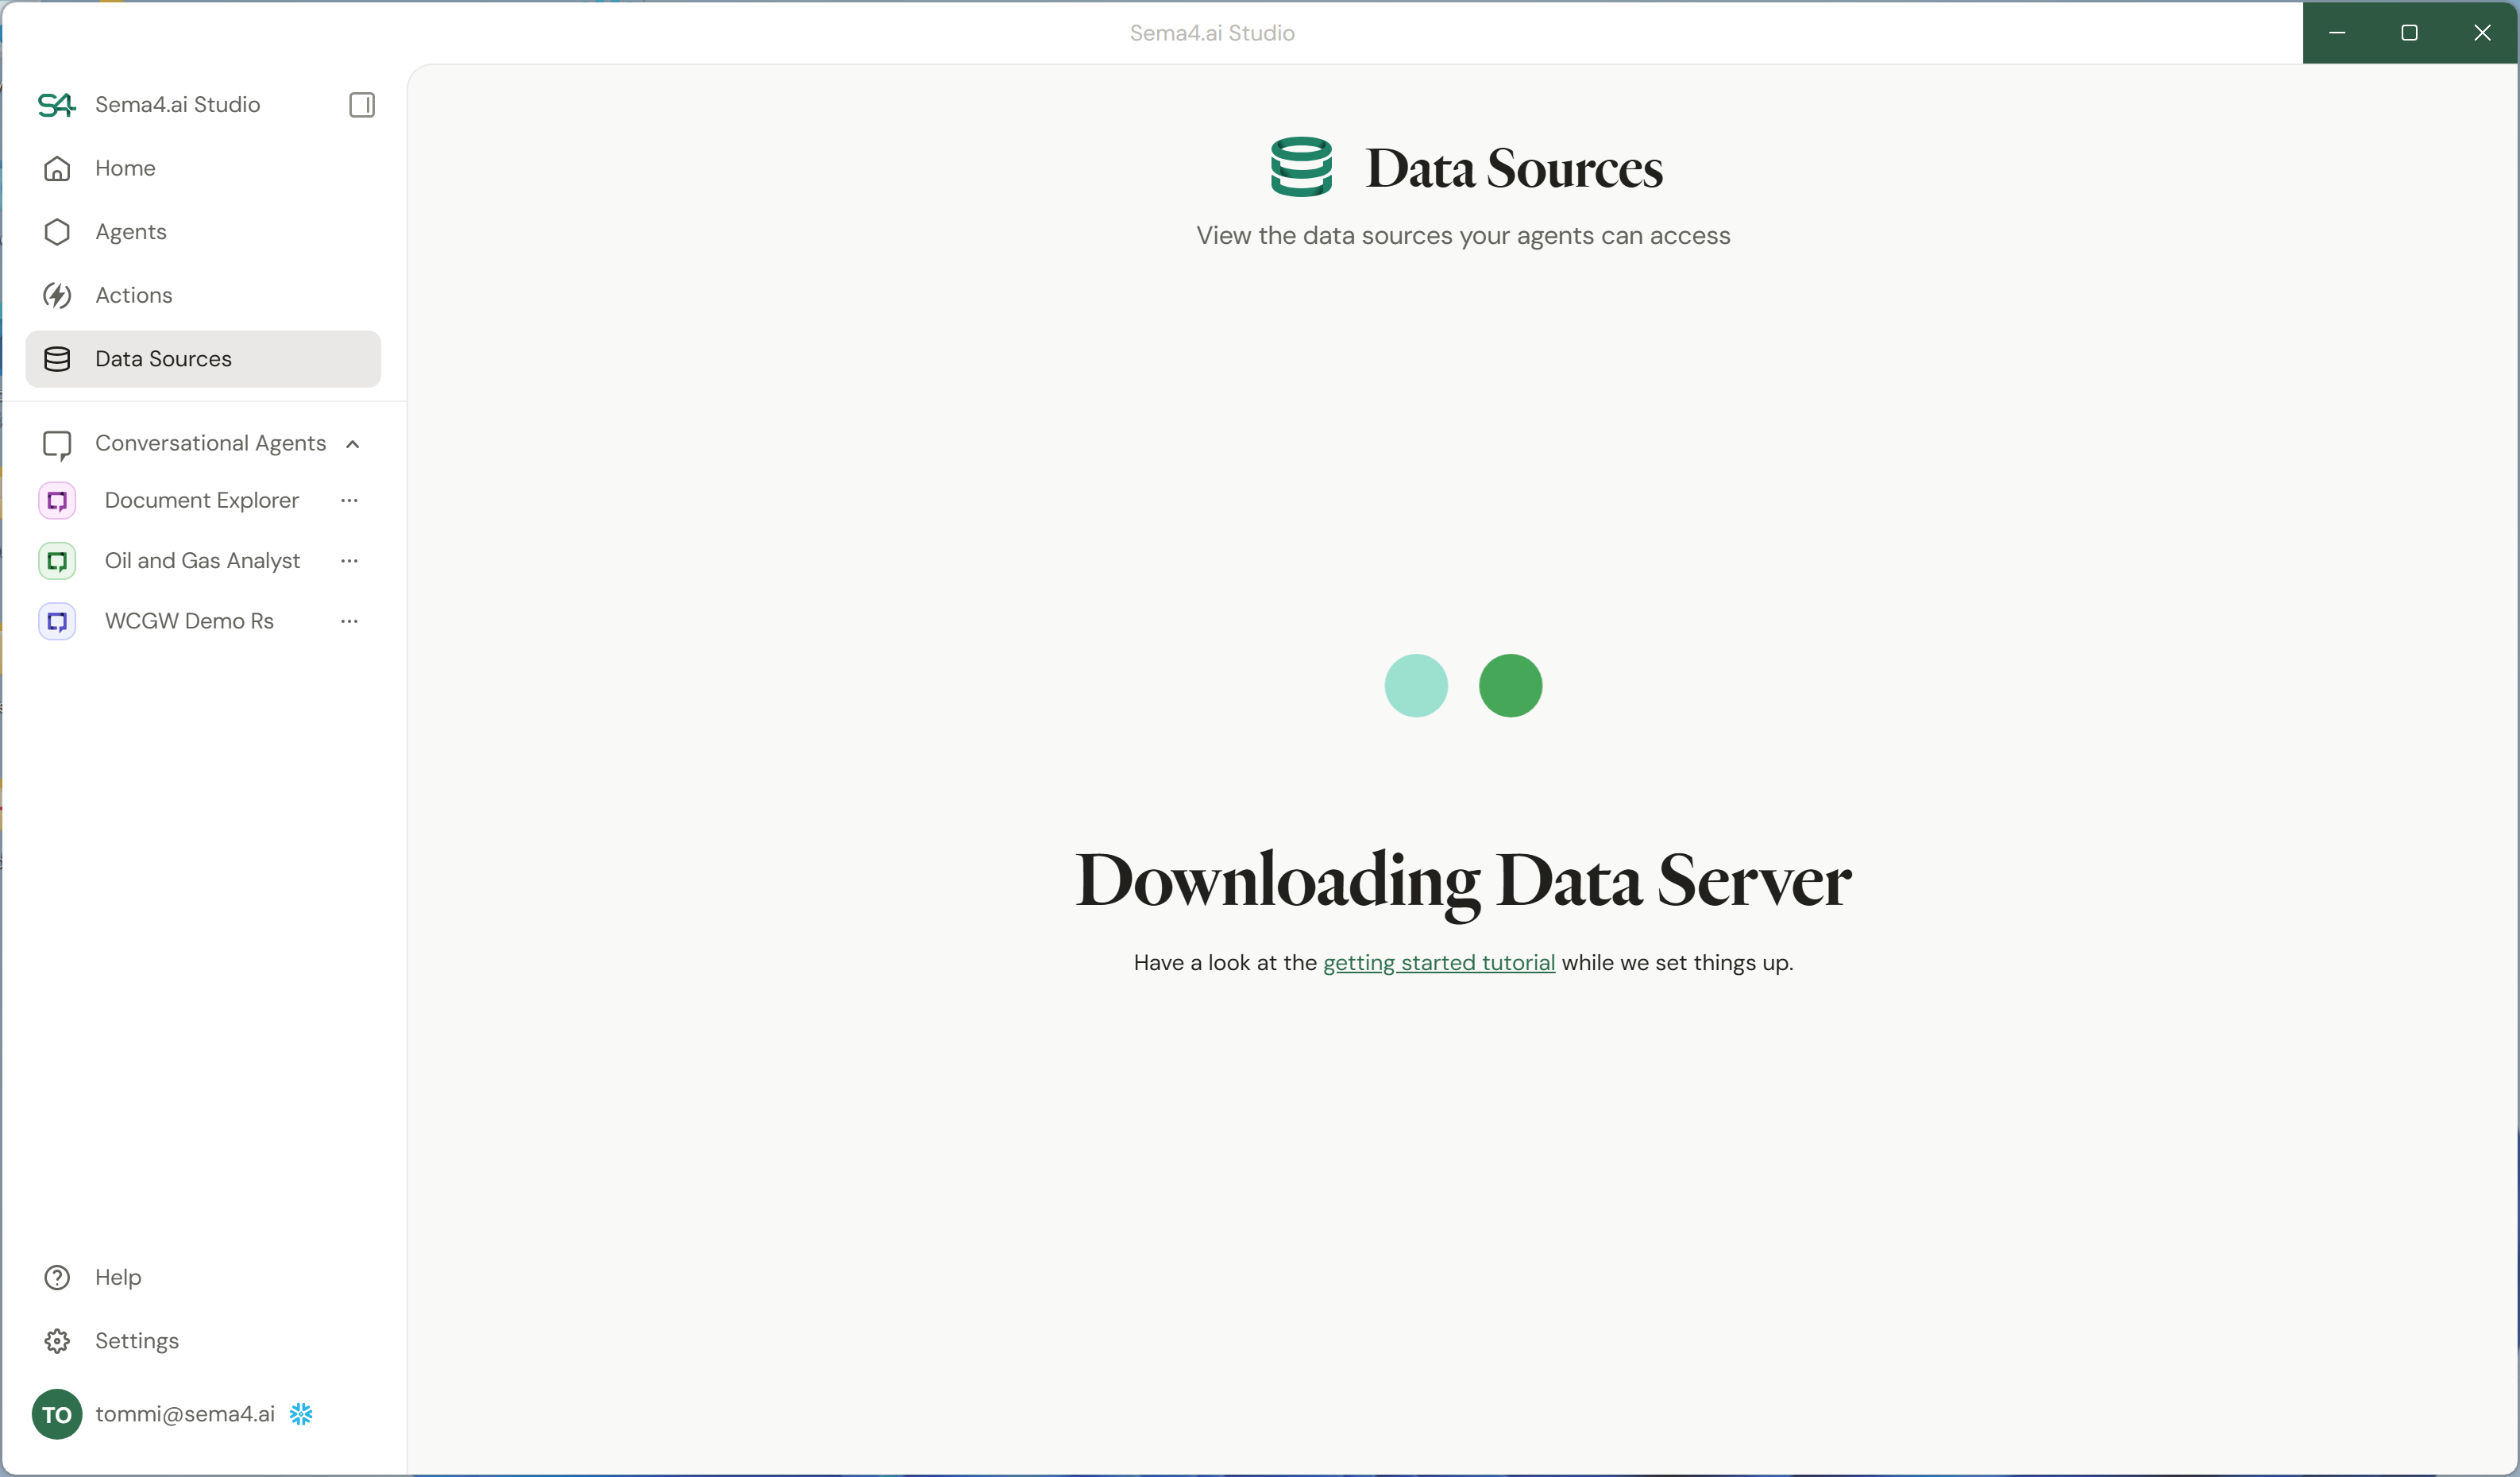The image size is (2520, 1477).
Task: Click the dark green loading dot
Action: coord(1510,686)
